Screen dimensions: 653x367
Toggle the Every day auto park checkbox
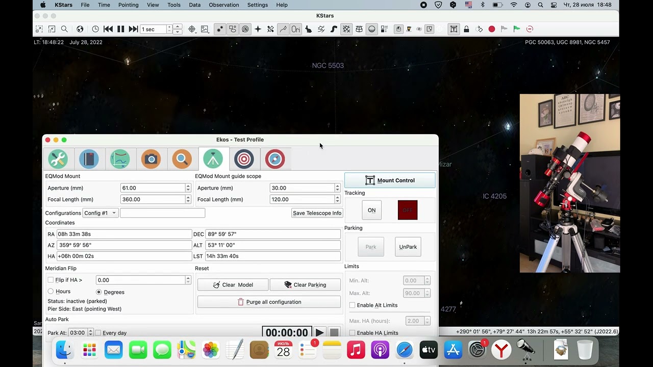pos(98,333)
